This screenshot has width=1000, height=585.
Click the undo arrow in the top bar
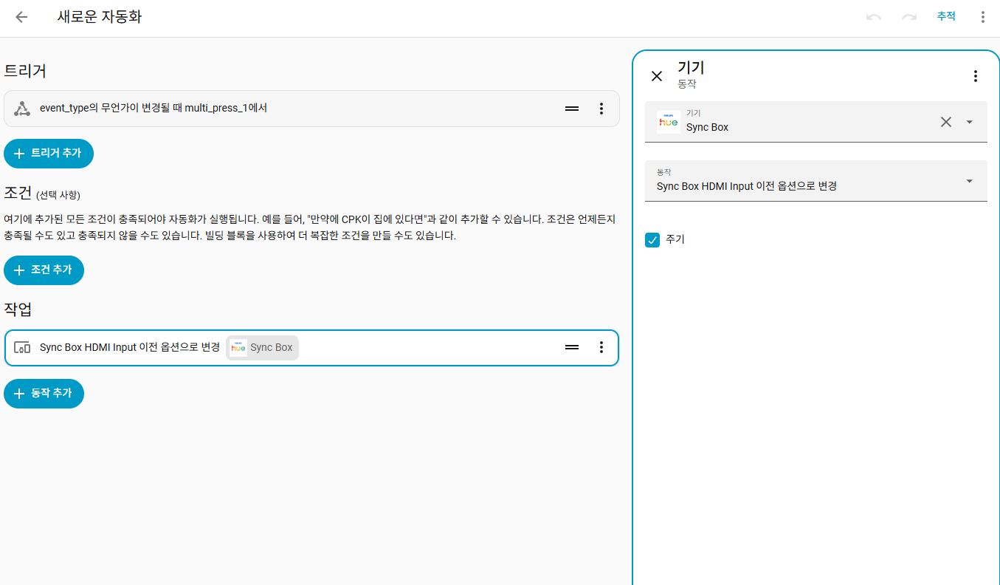pyautogui.click(x=874, y=17)
